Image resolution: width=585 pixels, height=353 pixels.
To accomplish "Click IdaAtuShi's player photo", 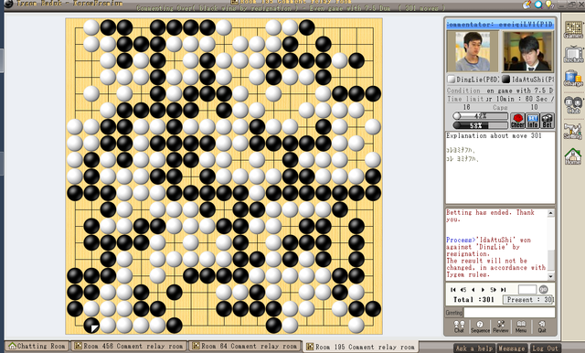I will point(528,51).
